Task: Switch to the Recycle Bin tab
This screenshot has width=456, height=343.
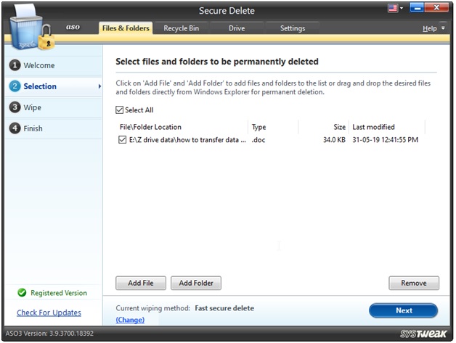Action: tap(182, 28)
